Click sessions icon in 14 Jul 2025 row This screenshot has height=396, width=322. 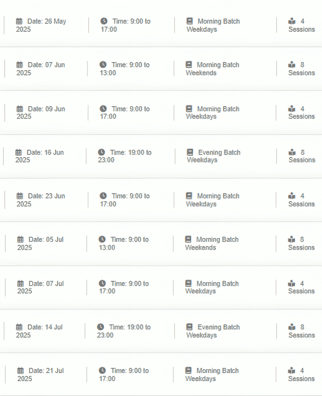click(x=292, y=327)
